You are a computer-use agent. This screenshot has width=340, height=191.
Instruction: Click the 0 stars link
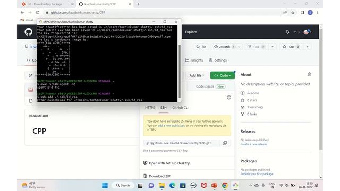249,100
